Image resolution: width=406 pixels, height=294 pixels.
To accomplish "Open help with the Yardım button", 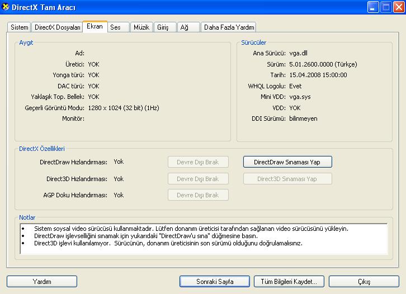I will 42,281.
